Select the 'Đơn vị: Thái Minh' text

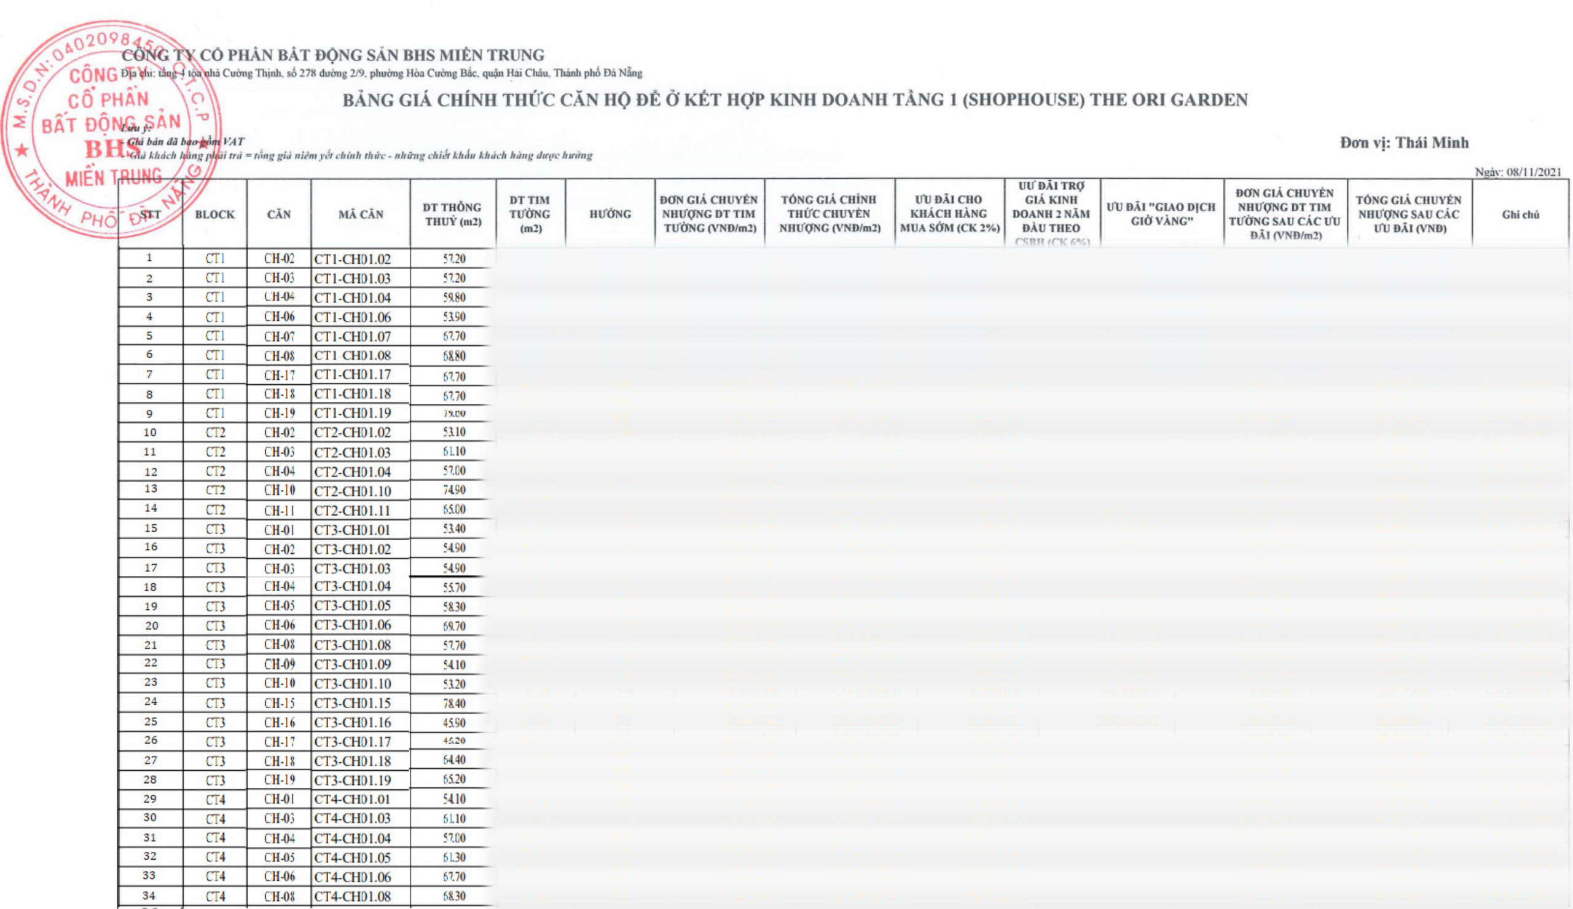point(1404,143)
